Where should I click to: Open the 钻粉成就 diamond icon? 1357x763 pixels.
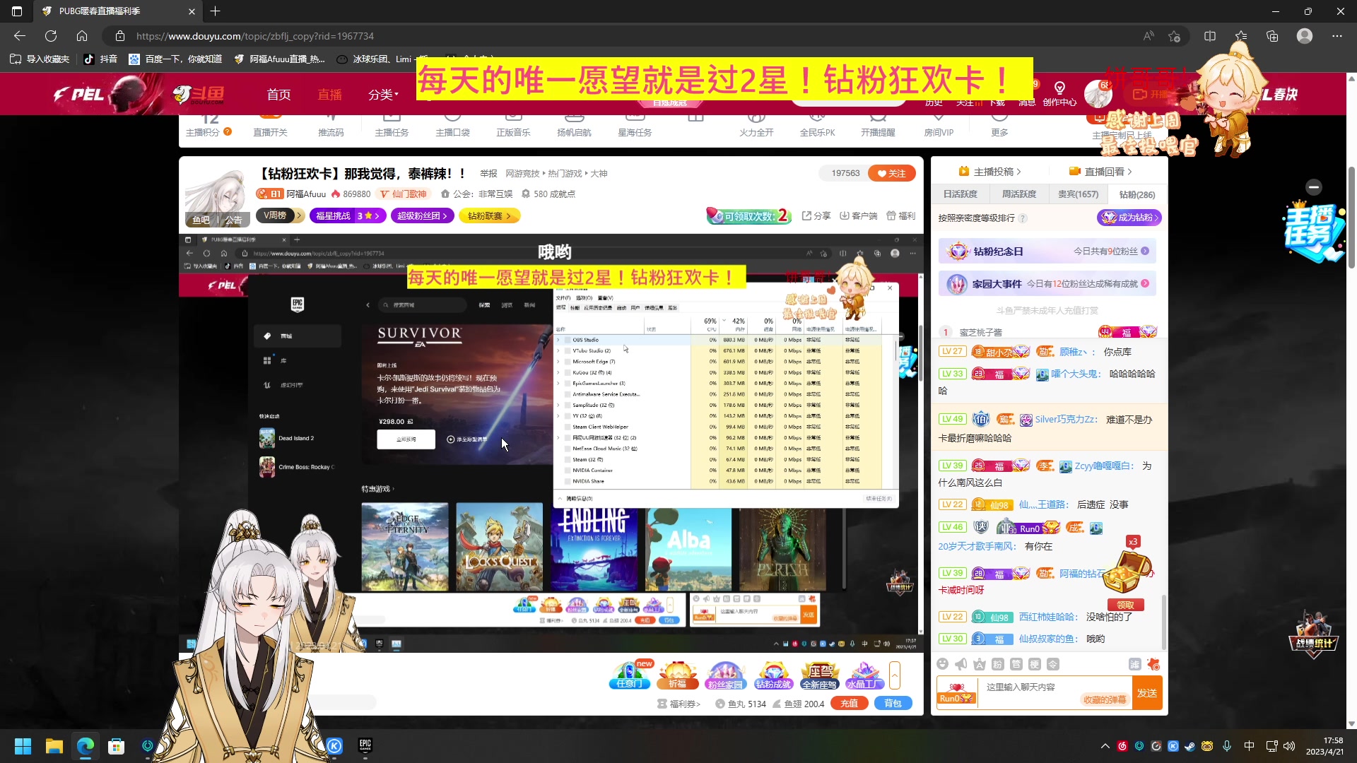click(x=773, y=675)
